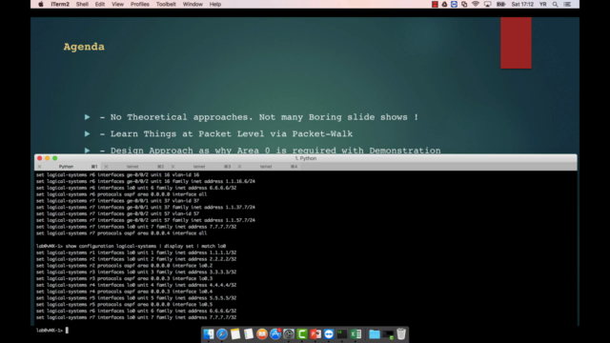Viewport: 610px width, 343px height.
Task: Open the Profiles menu
Action: coord(140,4)
